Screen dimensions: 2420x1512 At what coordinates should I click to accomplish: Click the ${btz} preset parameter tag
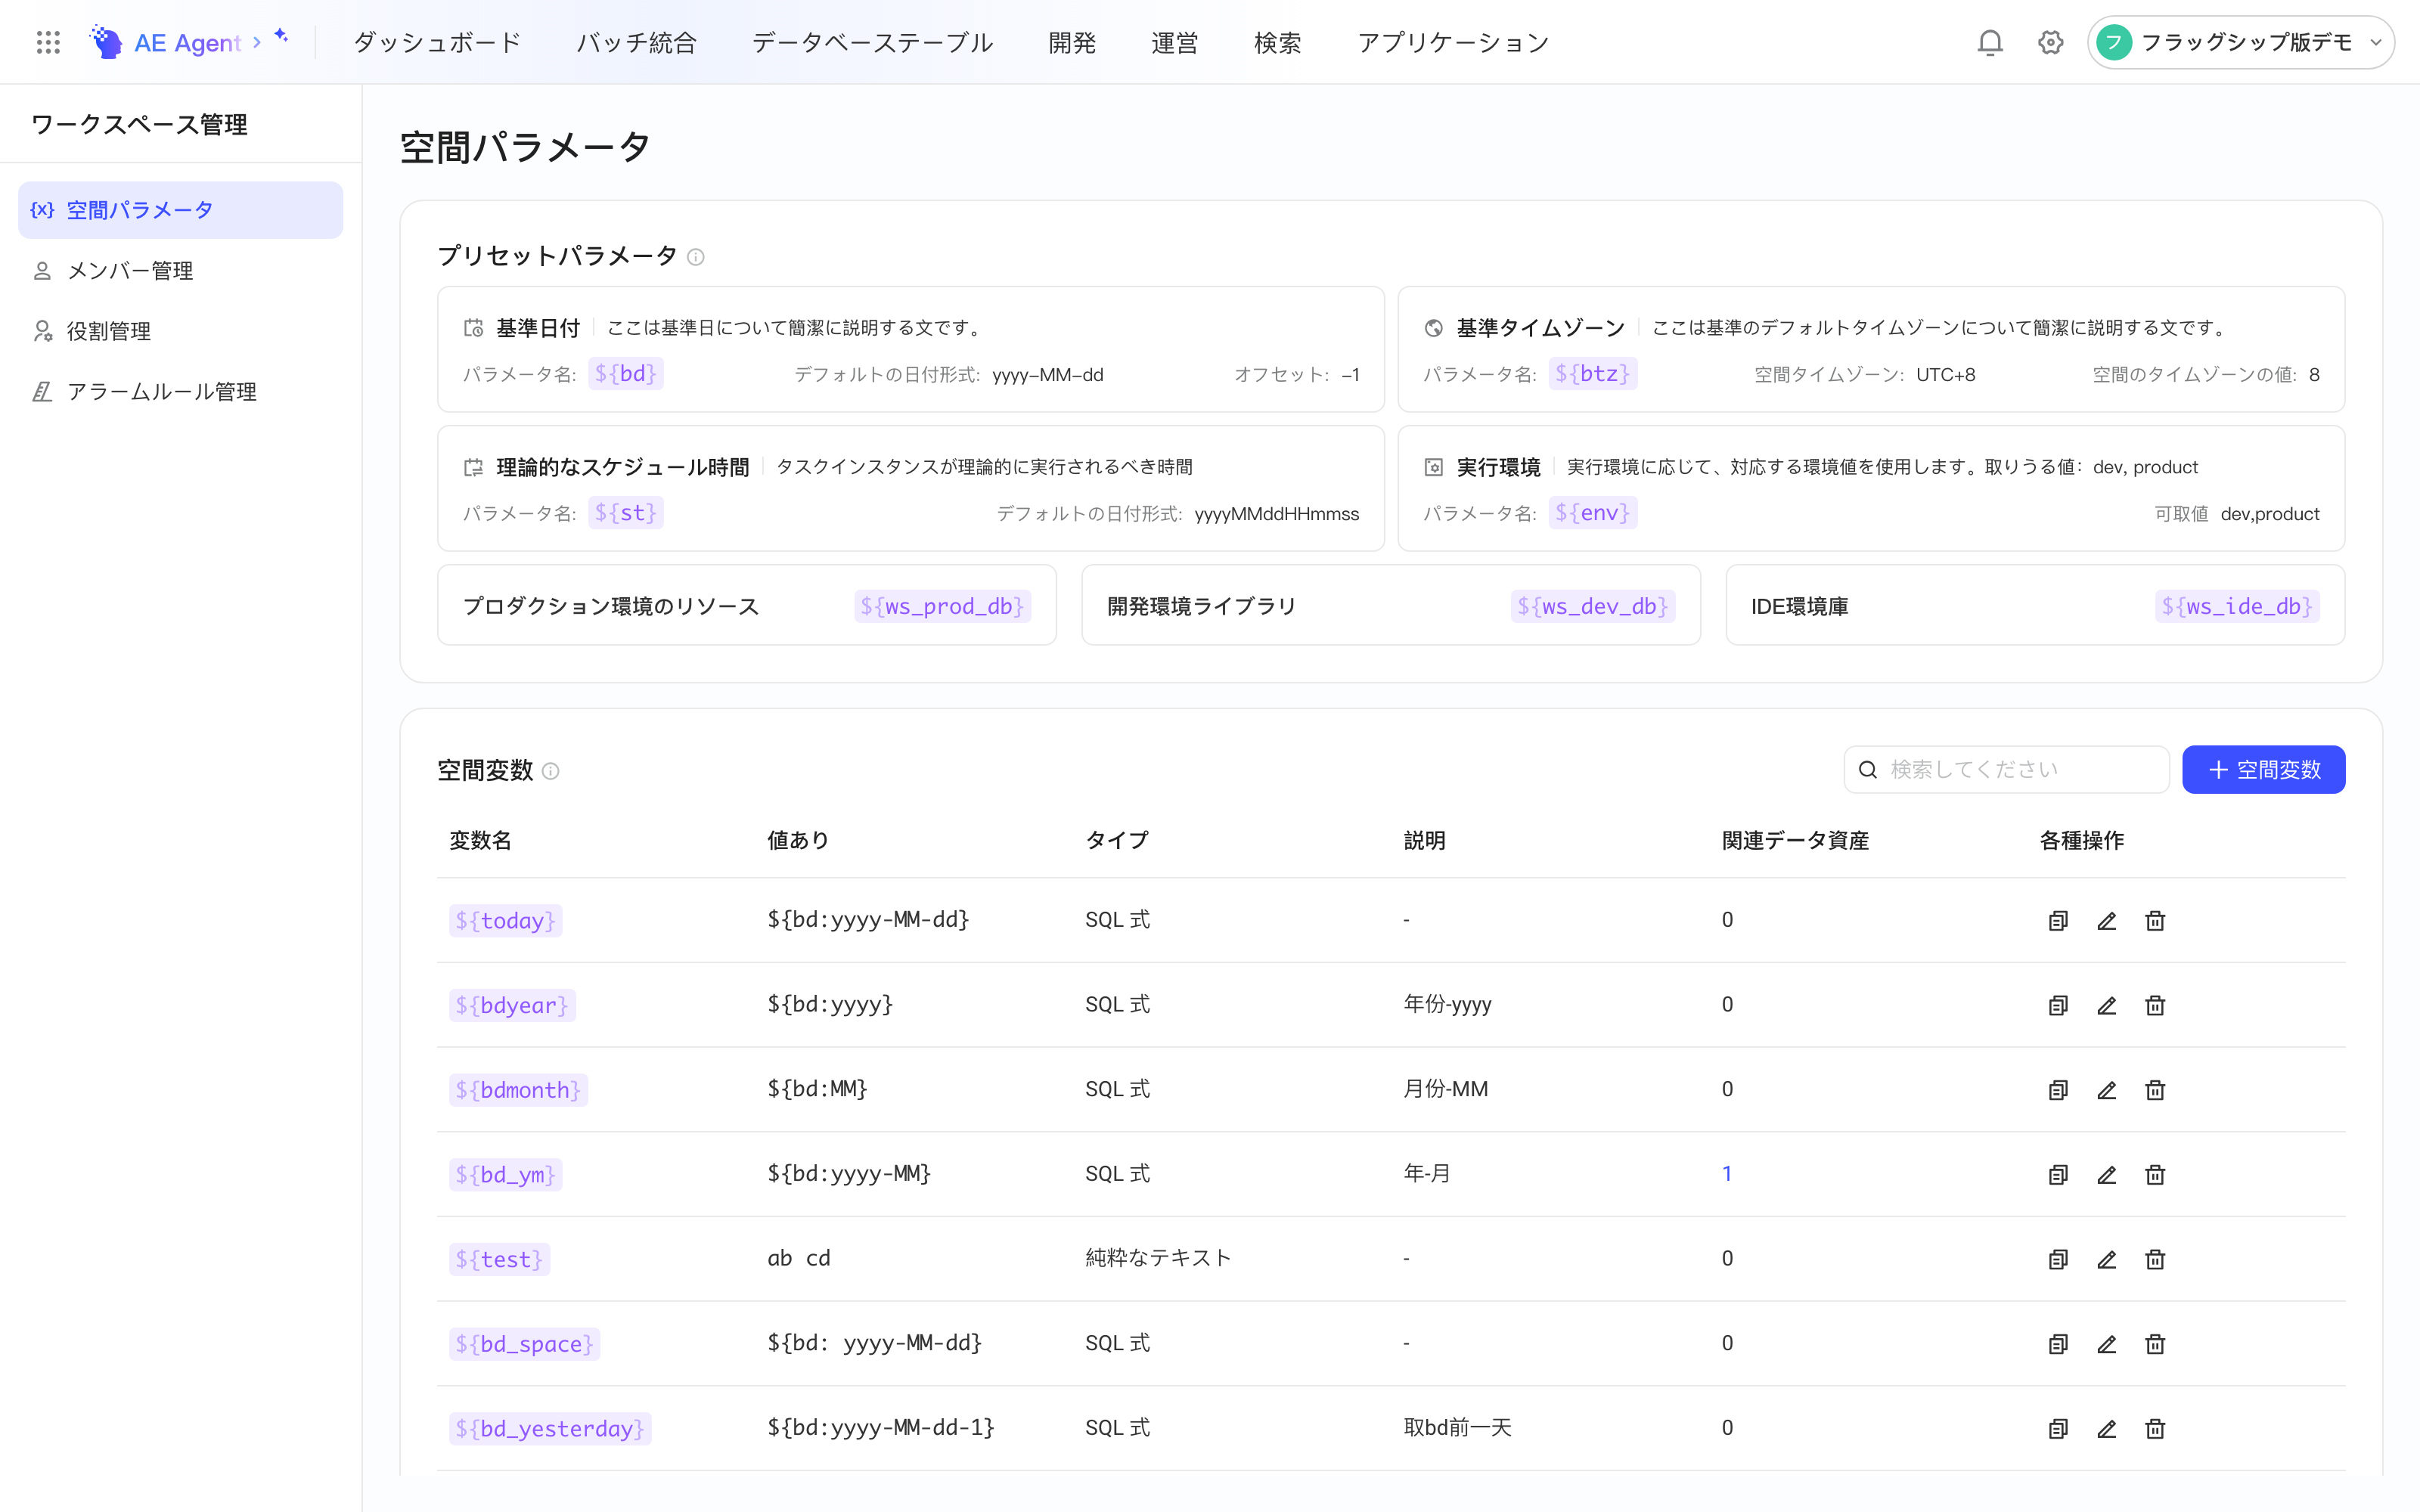tap(1592, 374)
